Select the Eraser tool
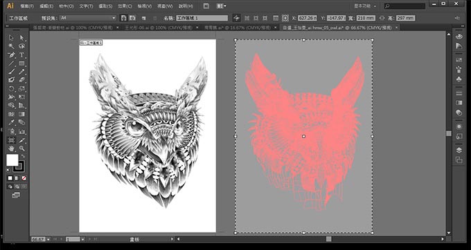This screenshot has width=471, height=250. (x=21, y=80)
